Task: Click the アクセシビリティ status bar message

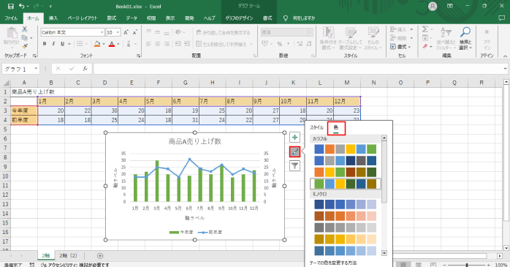Action: (x=75, y=265)
